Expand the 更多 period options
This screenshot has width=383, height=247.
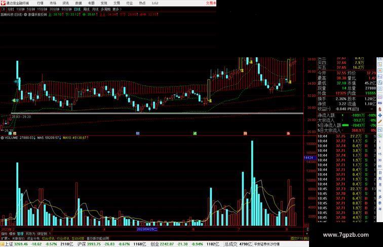click(x=117, y=9)
